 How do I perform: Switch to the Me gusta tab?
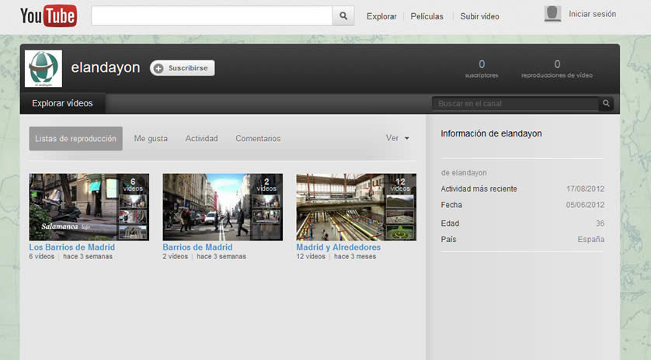pyautogui.click(x=151, y=139)
